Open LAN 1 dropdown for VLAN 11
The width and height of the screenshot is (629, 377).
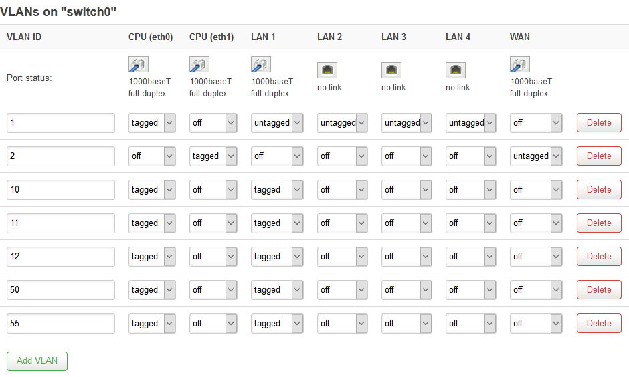point(277,223)
